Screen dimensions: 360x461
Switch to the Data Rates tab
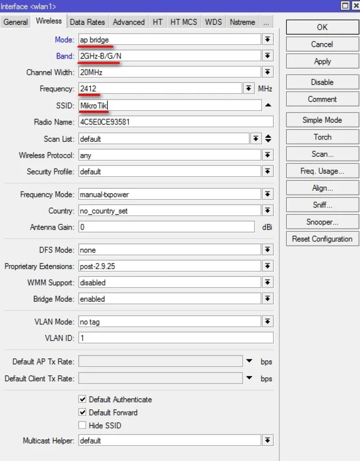tap(87, 22)
